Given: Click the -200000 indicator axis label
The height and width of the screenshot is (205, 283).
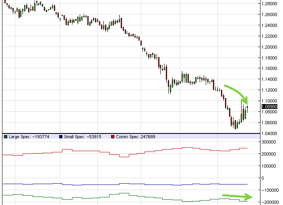Looking at the screenshot, I should pyautogui.click(x=270, y=202).
